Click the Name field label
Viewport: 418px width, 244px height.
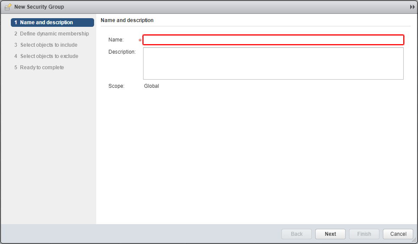(116, 40)
